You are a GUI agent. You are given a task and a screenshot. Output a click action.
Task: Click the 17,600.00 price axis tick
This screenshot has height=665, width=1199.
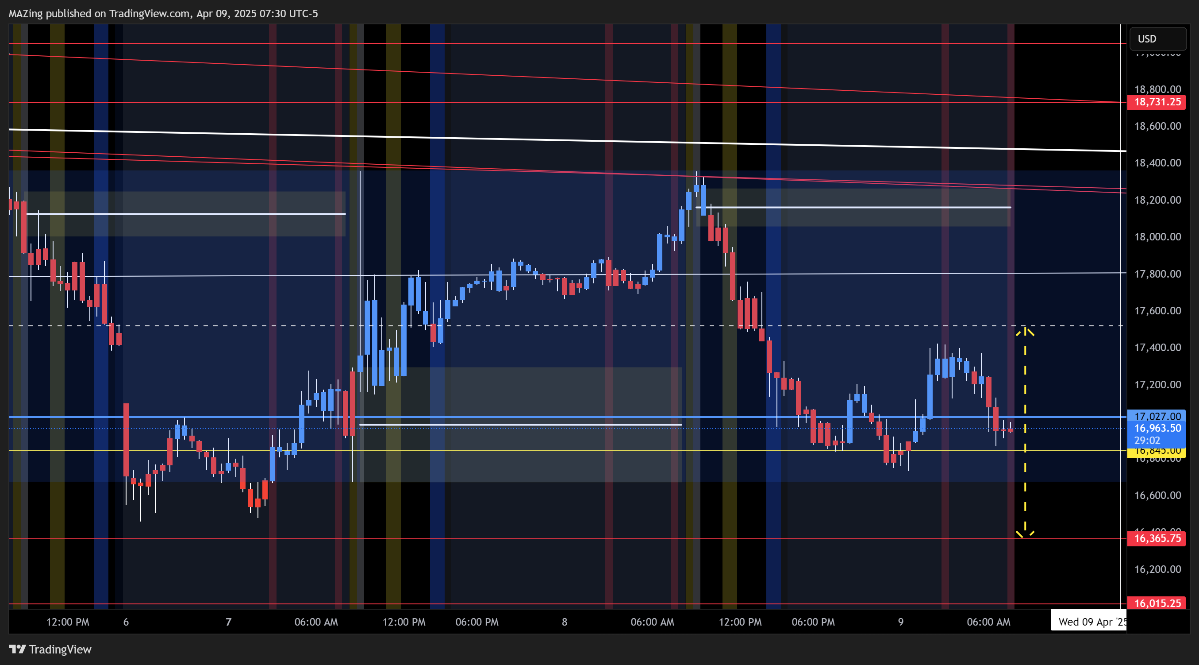pos(1157,311)
